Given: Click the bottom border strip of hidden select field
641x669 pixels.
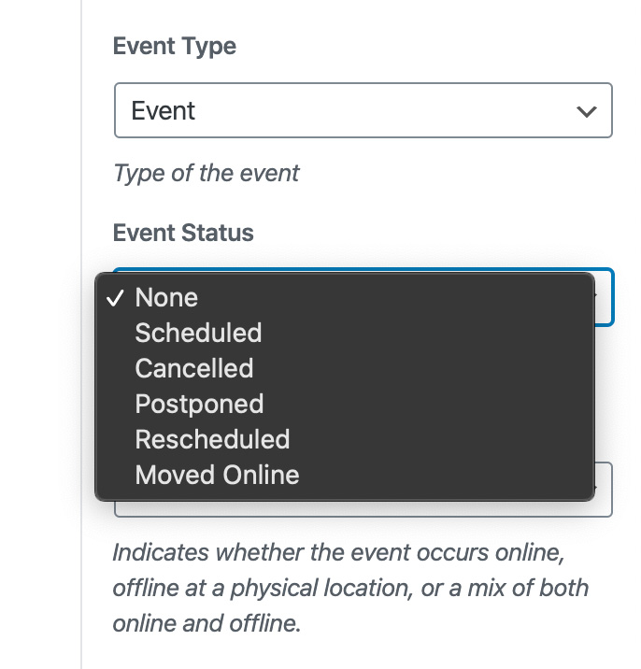Looking at the screenshot, I should (x=363, y=510).
